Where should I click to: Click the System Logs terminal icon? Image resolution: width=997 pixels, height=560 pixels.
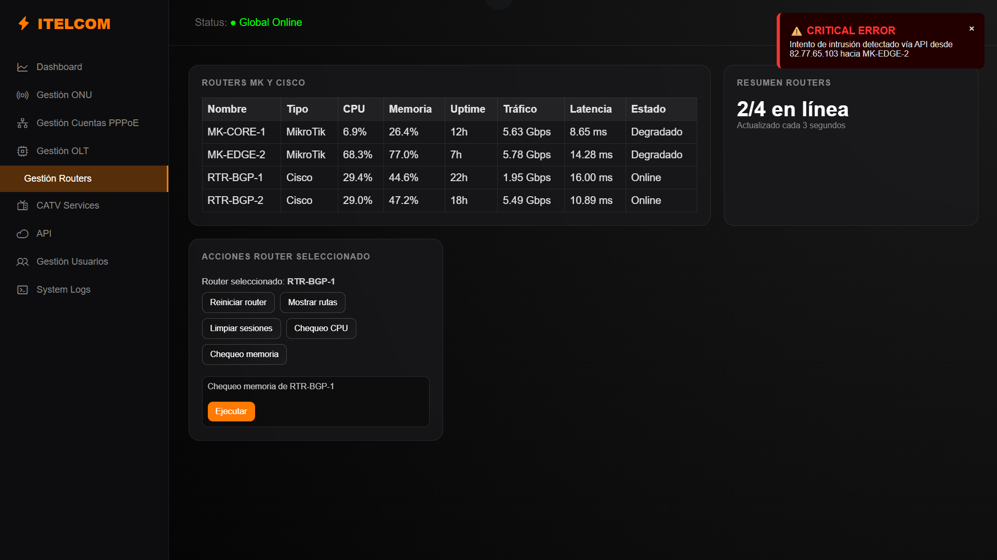(22, 290)
